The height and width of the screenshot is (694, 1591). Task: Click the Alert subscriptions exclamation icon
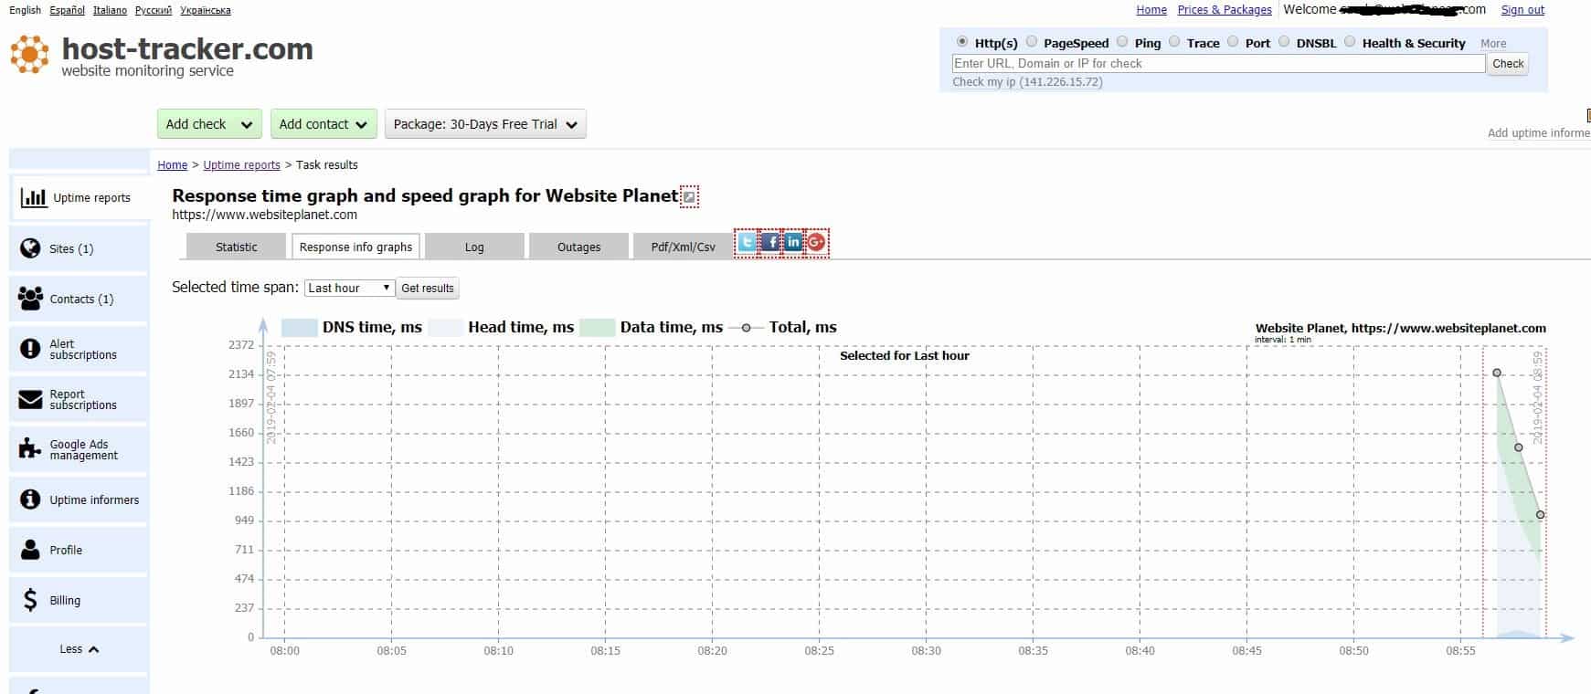click(x=30, y=349)
